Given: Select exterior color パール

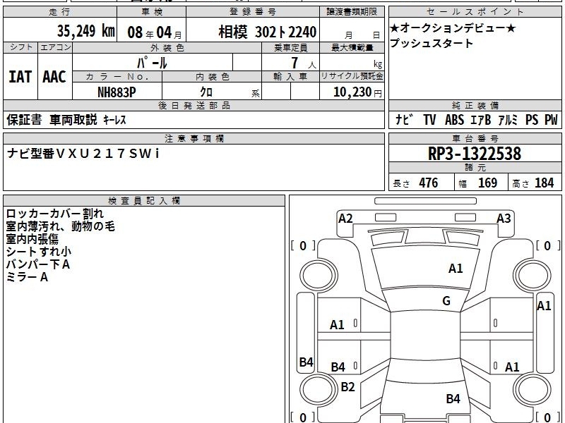Looking at the screenshot, I should pos(152,63).
